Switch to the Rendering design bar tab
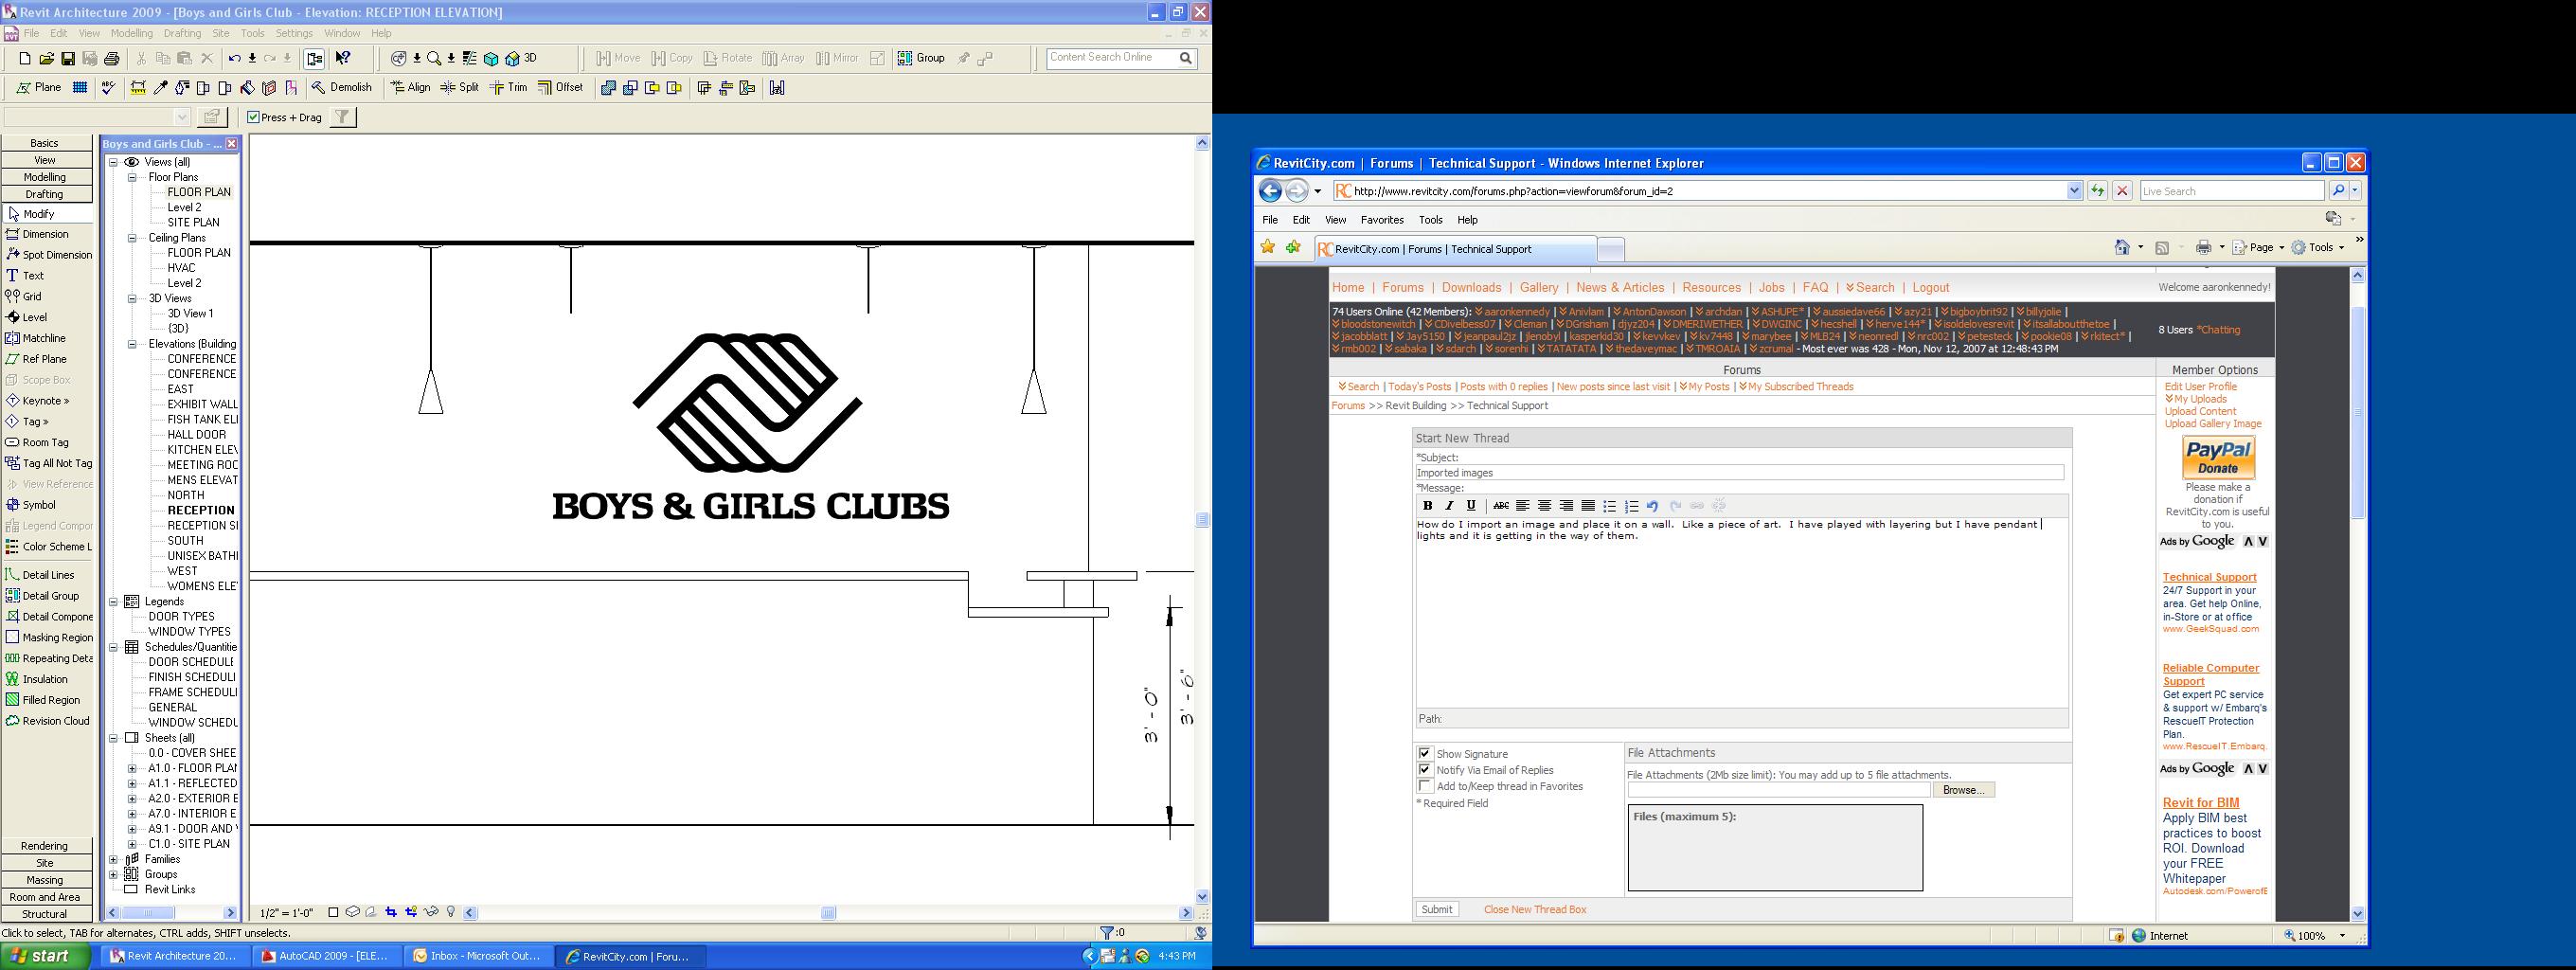Screen dimensions: 2576x970 point(45,846)
